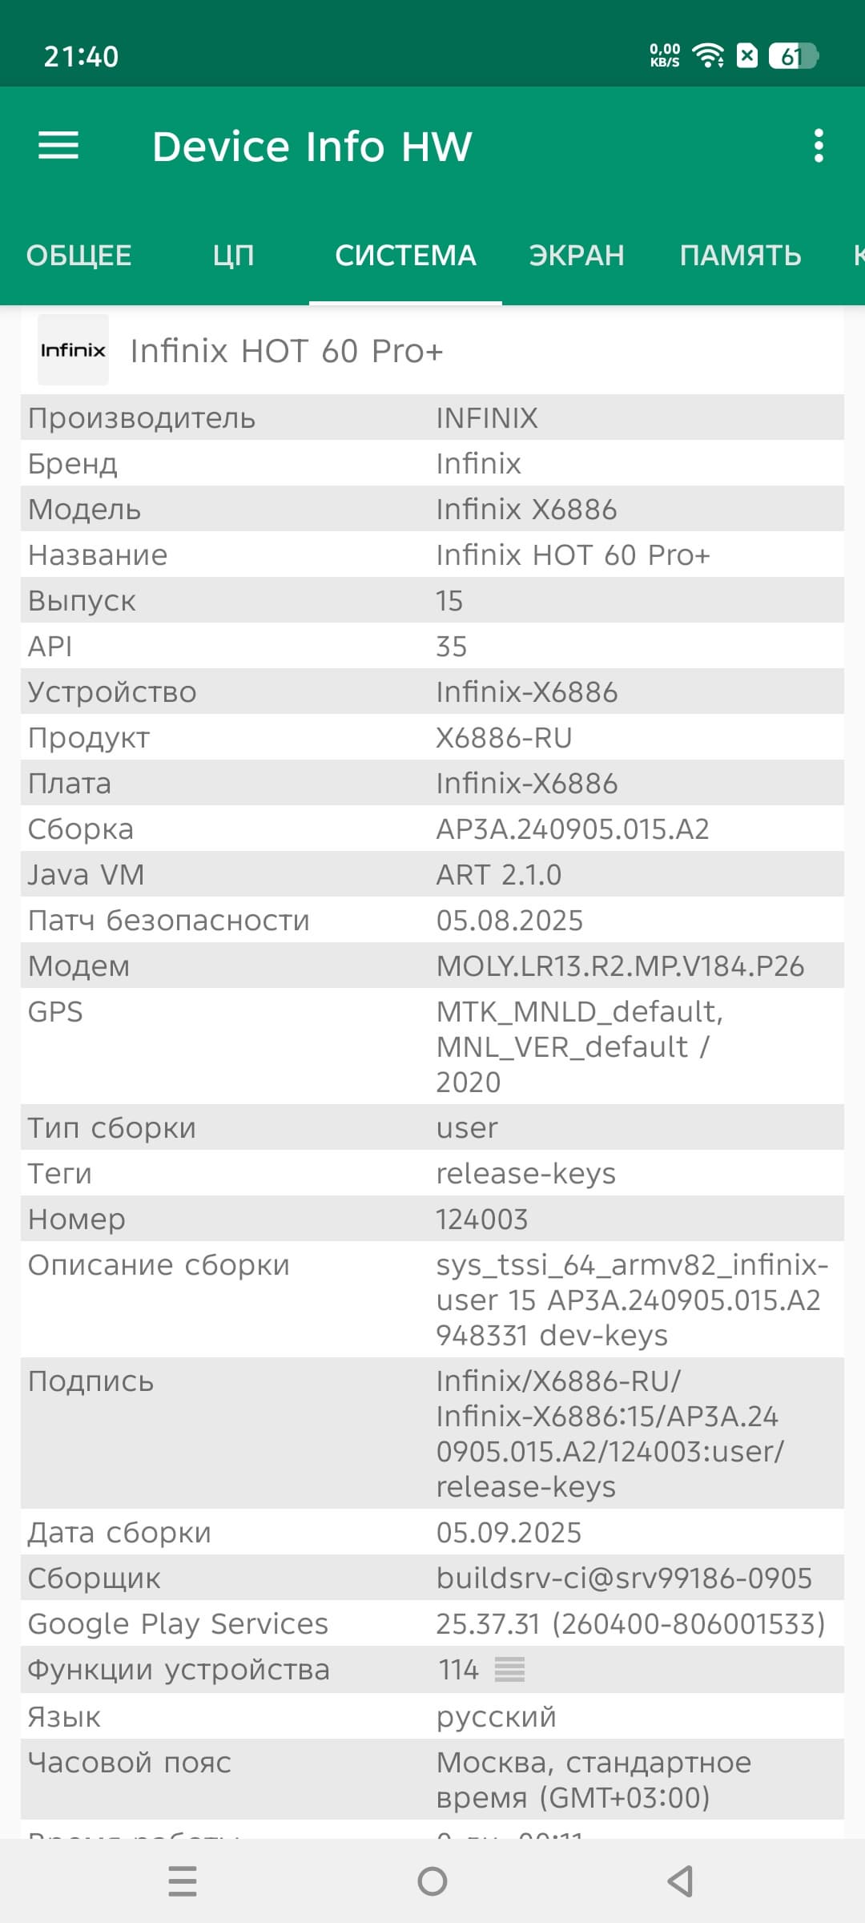Viewport: 865px width, 1923px height.
Task: Select the ЭКРАН tab
Action: pos(576,256)
